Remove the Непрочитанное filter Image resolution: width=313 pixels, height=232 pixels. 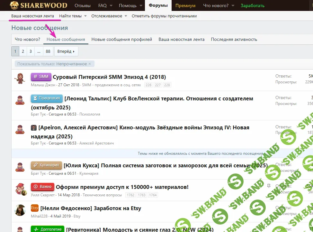[x=90, y=64]
